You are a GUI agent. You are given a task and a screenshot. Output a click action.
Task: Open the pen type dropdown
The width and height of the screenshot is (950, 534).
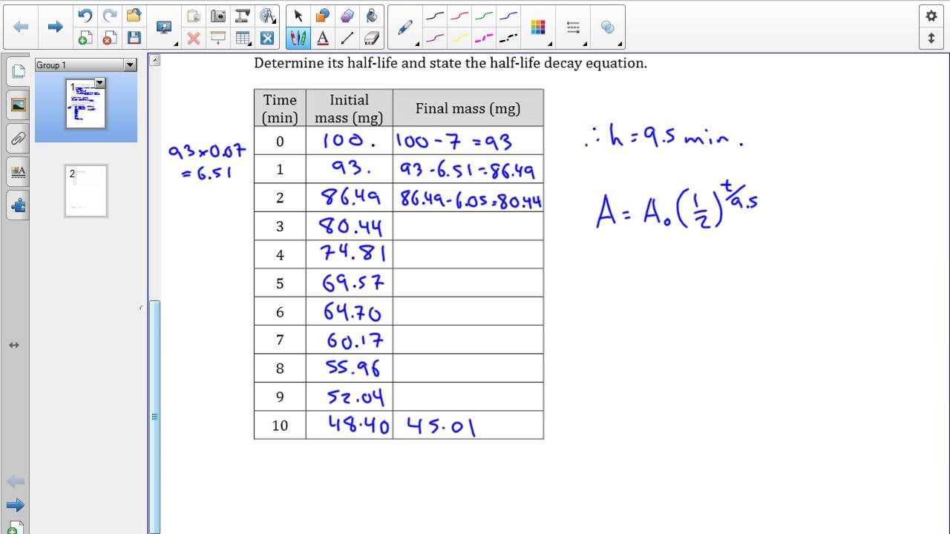406,27
